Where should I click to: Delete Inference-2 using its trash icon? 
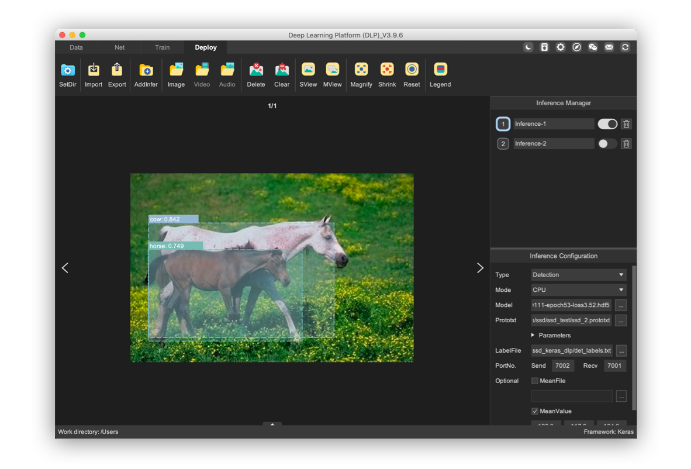[626, 144]
